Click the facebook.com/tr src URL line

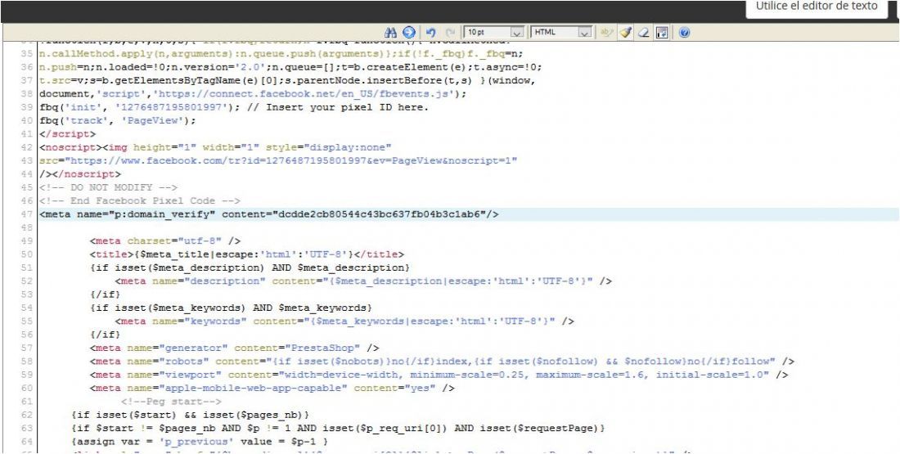(278, 160)
